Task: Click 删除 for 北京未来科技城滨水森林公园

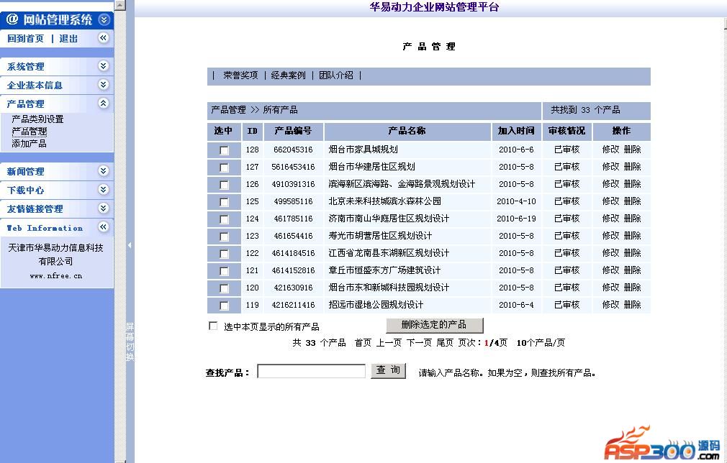Action: tap(633, 201)
